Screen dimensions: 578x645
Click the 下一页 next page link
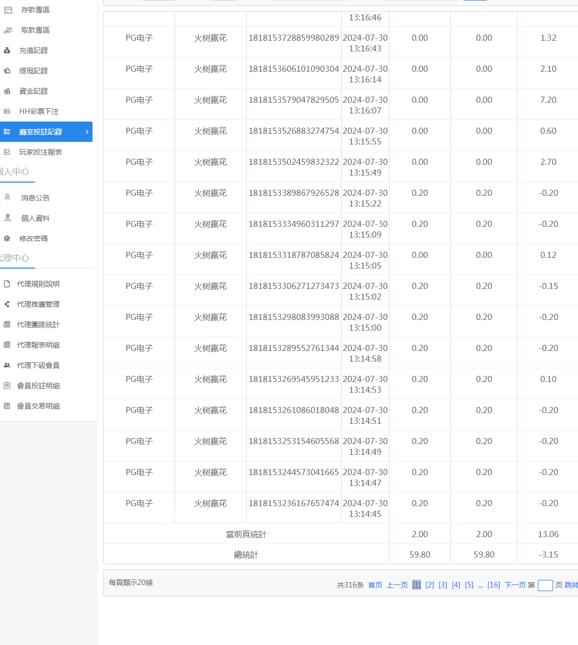tap(515, 585)
